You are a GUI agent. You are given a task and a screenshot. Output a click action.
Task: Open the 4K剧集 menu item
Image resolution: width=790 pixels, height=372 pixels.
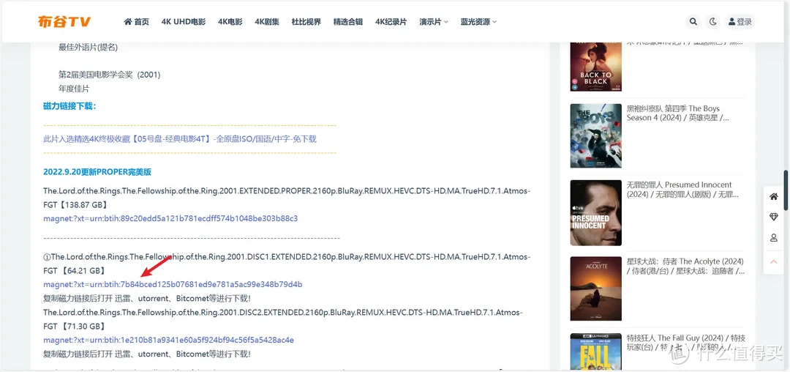(x=267, y=22)
